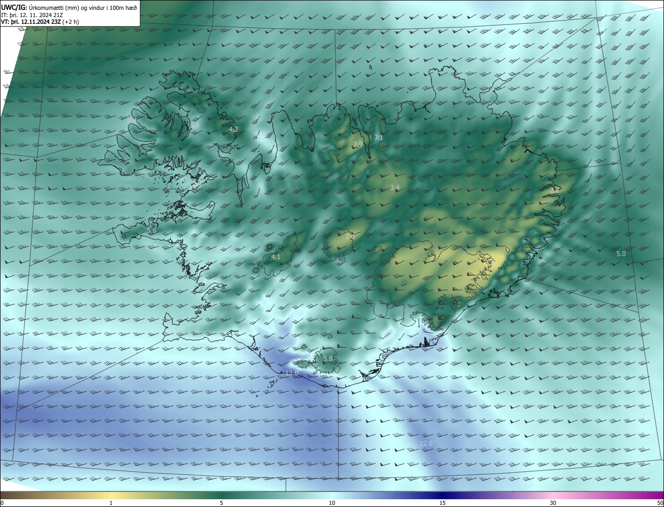Screen dimensions: 664x507
Task: Click the 13.0 value on the south coast
Action: pyautogui.click(x=292, y=373)
